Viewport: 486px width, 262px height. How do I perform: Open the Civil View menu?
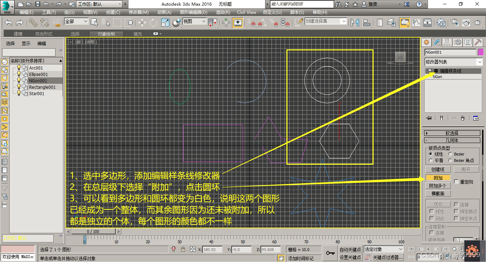pos(247,12)
